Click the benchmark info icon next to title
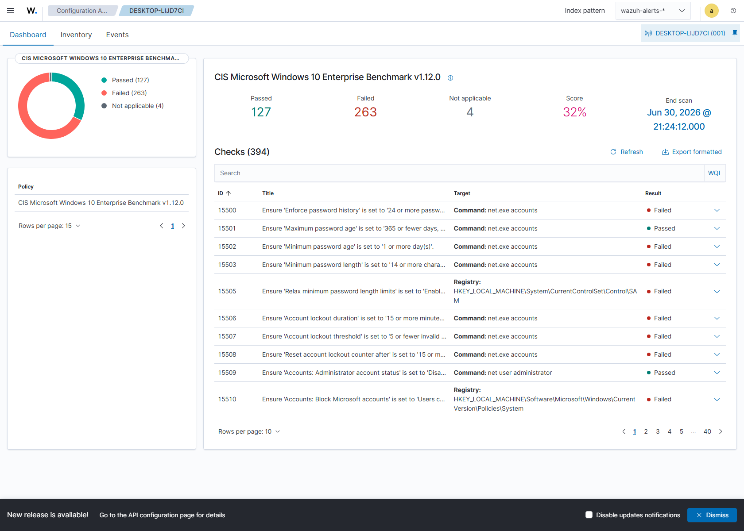The width and height of the screenshot is (744, 531). coord(450,78)
